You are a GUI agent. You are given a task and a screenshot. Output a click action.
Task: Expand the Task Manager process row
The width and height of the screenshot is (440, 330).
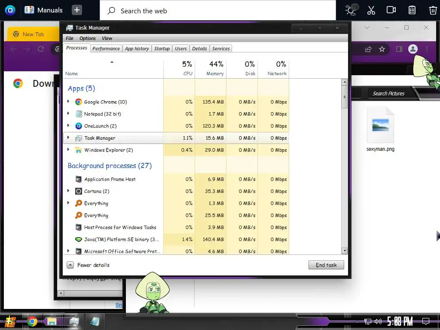pyautogui.click(x=68, y=138)
